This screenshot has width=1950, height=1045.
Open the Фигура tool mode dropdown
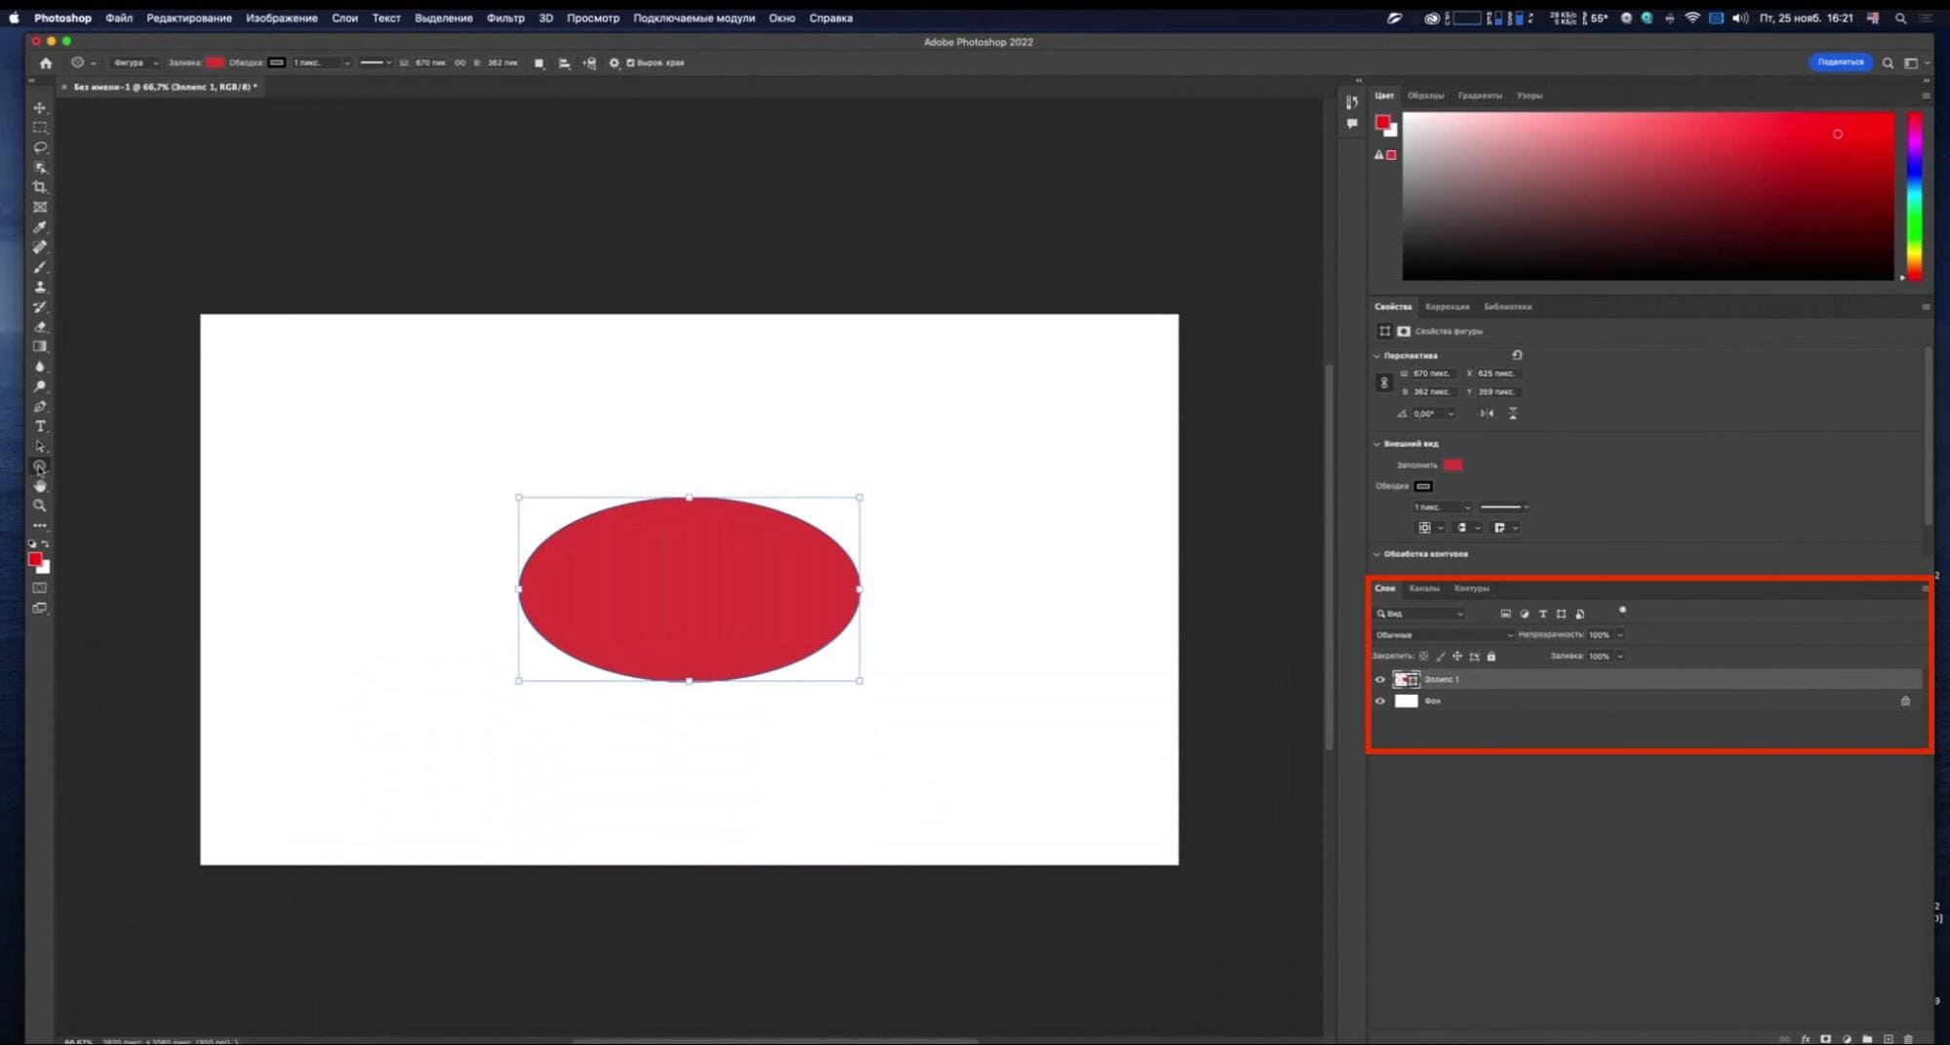pos(135,62)
